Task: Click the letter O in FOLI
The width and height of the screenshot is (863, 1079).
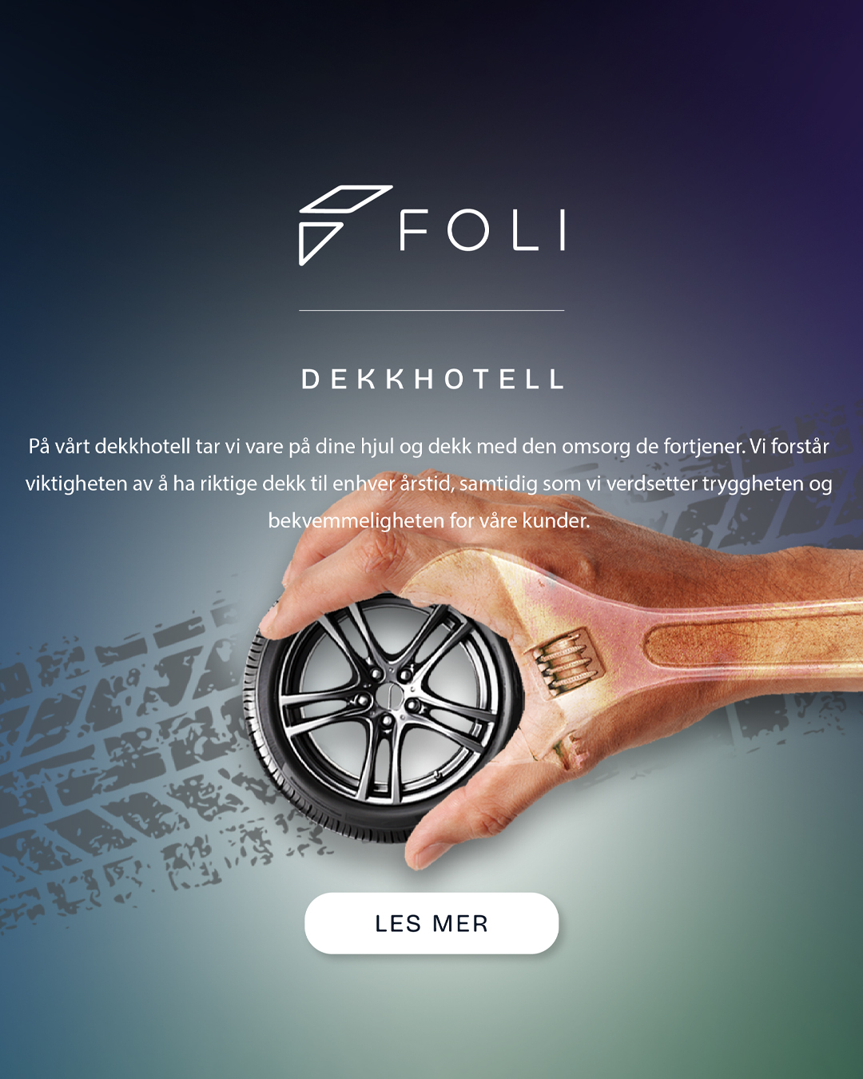Action: click(468, 230)
